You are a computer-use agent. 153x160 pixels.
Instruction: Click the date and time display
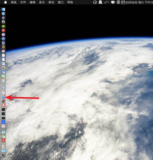[139, 2]
